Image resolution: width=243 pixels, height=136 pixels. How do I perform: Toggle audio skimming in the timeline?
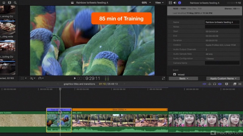coord(209,84)
